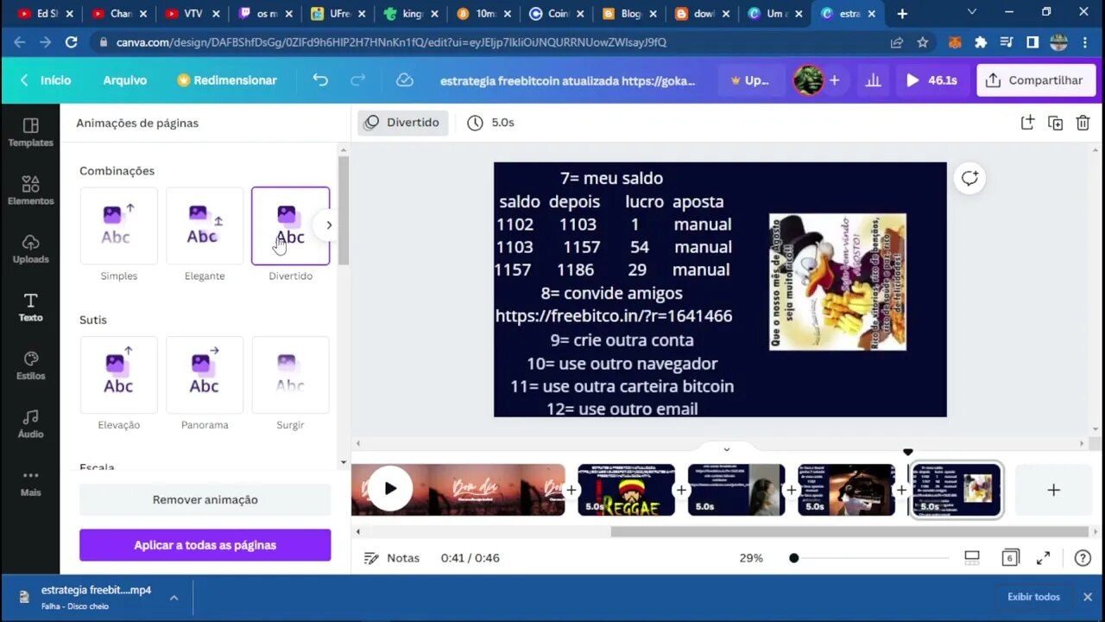The height and width of the screenshot is (622, 1105).
Task: Duplicate the current page
Action: tap(1055, 123)
